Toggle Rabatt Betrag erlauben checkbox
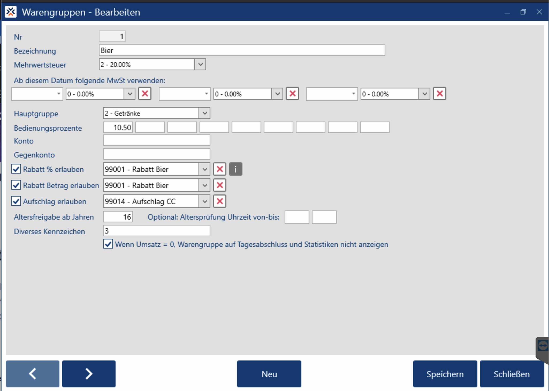This screenshot has height=391, width=549. pyautogui.click(x=16, y=185)
